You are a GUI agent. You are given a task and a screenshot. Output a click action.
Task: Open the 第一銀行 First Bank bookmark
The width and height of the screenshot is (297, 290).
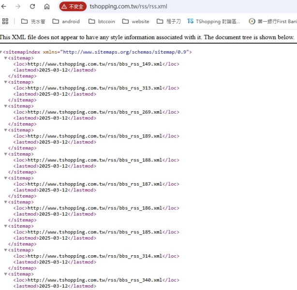tap(272, 21)
